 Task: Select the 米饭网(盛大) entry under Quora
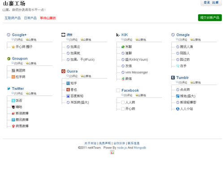pos(80,102)
